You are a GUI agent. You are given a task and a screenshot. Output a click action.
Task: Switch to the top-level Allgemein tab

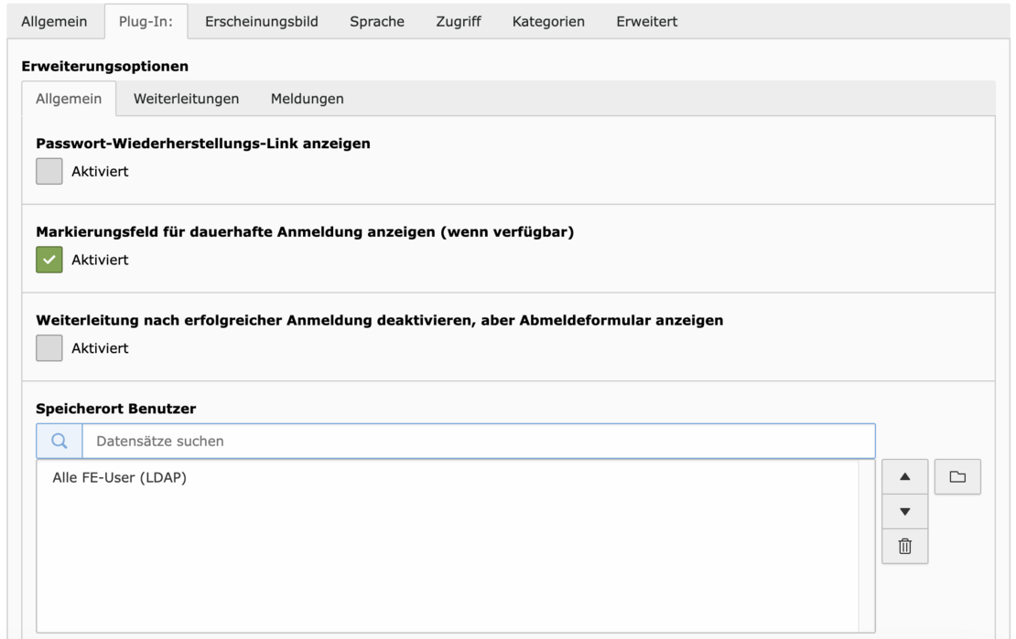click(x=55, y=22)
